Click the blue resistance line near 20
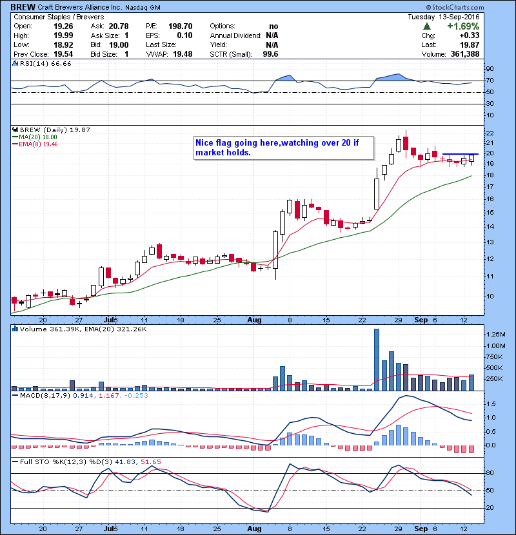This screenshot has width=516, height=535. pos(461,154)
